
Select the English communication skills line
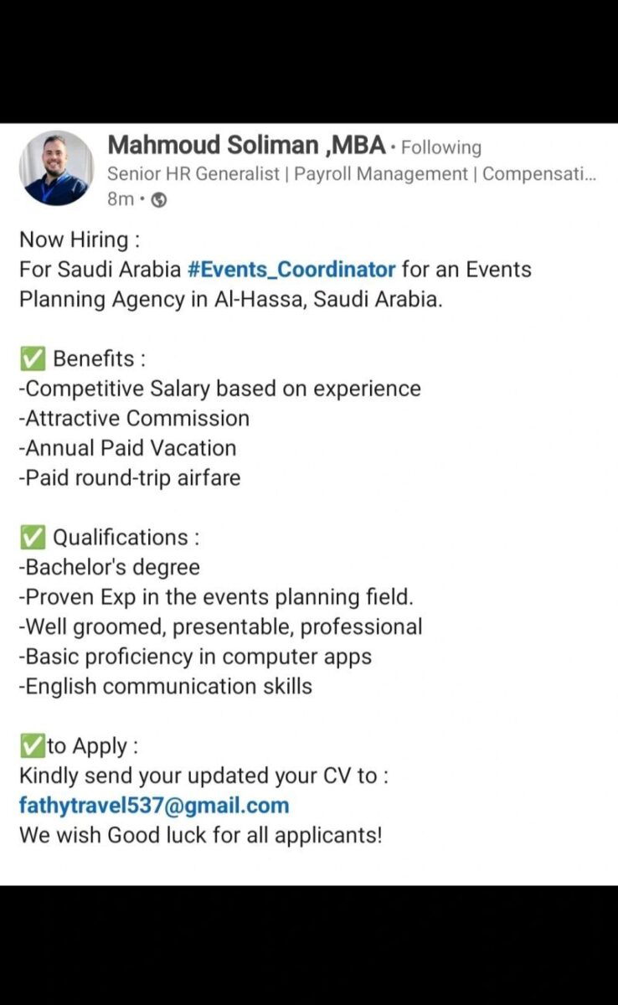166,687
